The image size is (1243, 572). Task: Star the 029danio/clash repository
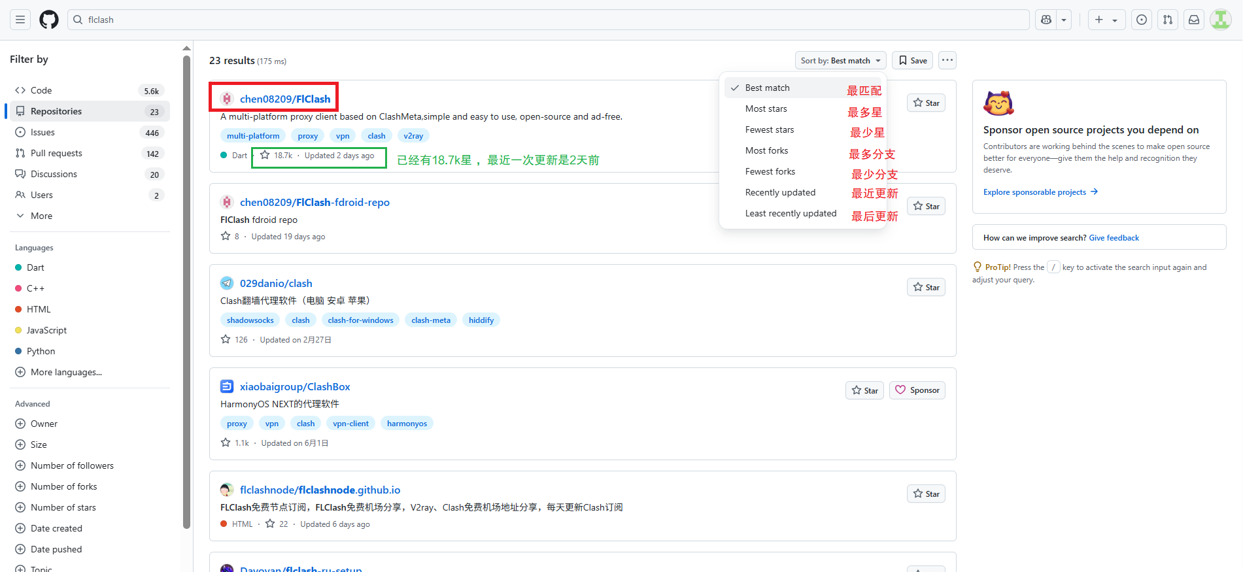[926, 288]
